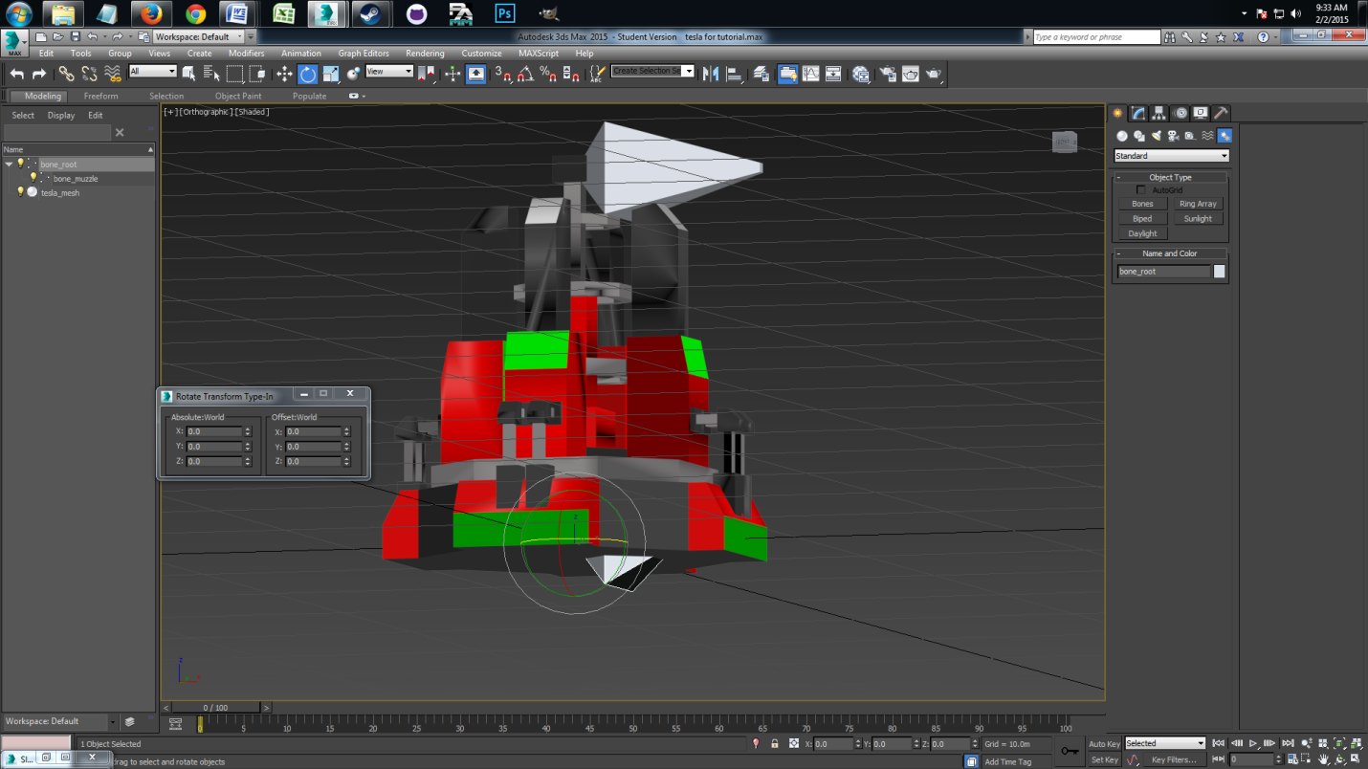1368x769 pixels.
Task: Open the Workspace: Default dropdown at top
Action: (x=198, y=36)
